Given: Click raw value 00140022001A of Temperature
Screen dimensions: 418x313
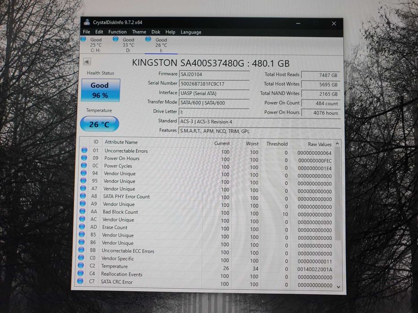Looking at the screenshot, I should coord(315,269).
